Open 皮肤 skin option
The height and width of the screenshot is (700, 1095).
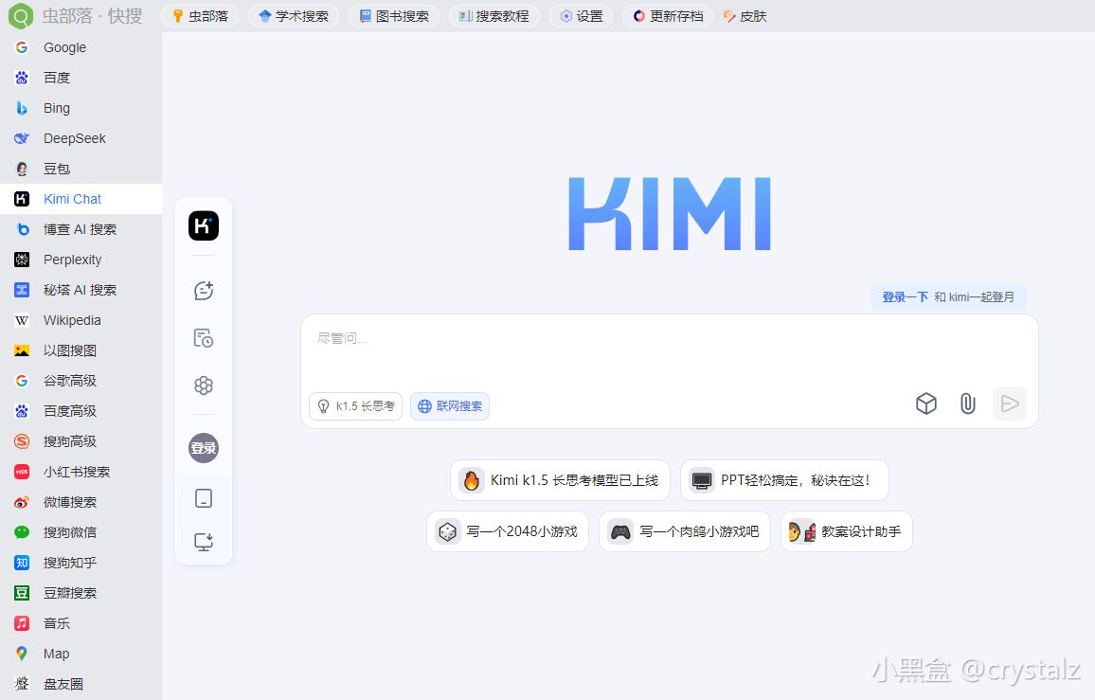(x=745, y=16)
